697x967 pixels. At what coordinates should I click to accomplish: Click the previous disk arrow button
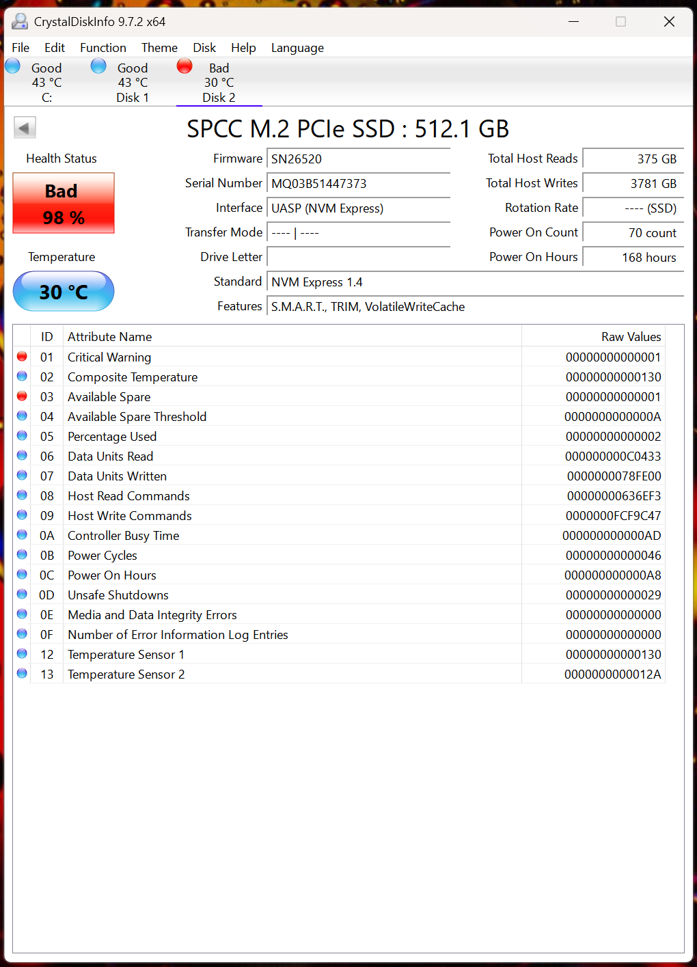pyautogui.click(x=25, y=128)
